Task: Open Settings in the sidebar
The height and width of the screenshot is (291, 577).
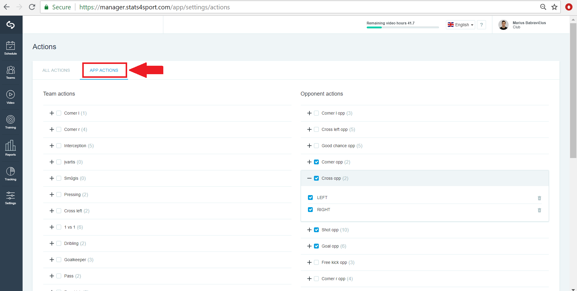Action: [x=11, y=198]
